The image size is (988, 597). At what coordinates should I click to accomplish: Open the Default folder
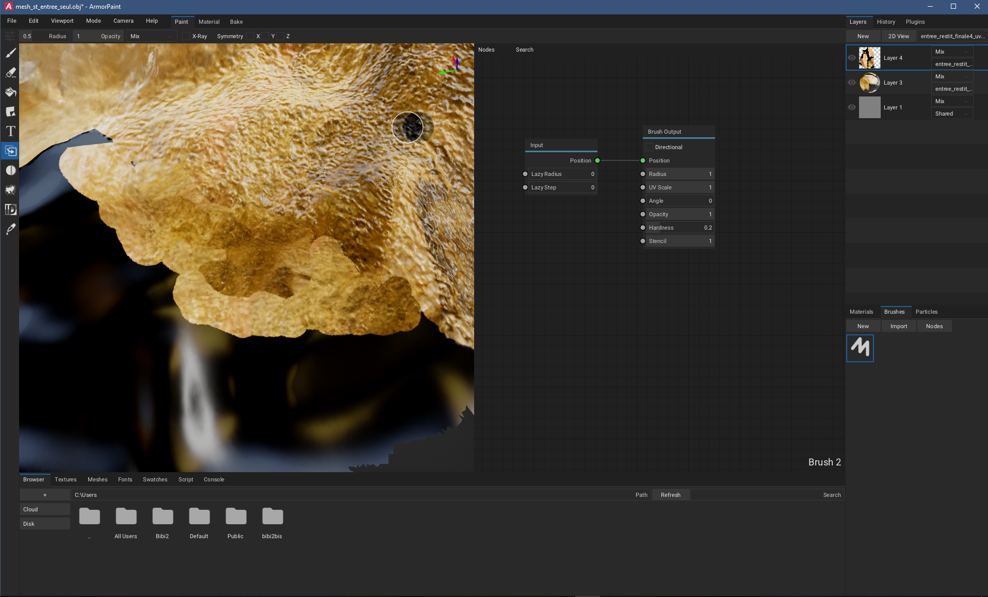[x=199, y=523]
